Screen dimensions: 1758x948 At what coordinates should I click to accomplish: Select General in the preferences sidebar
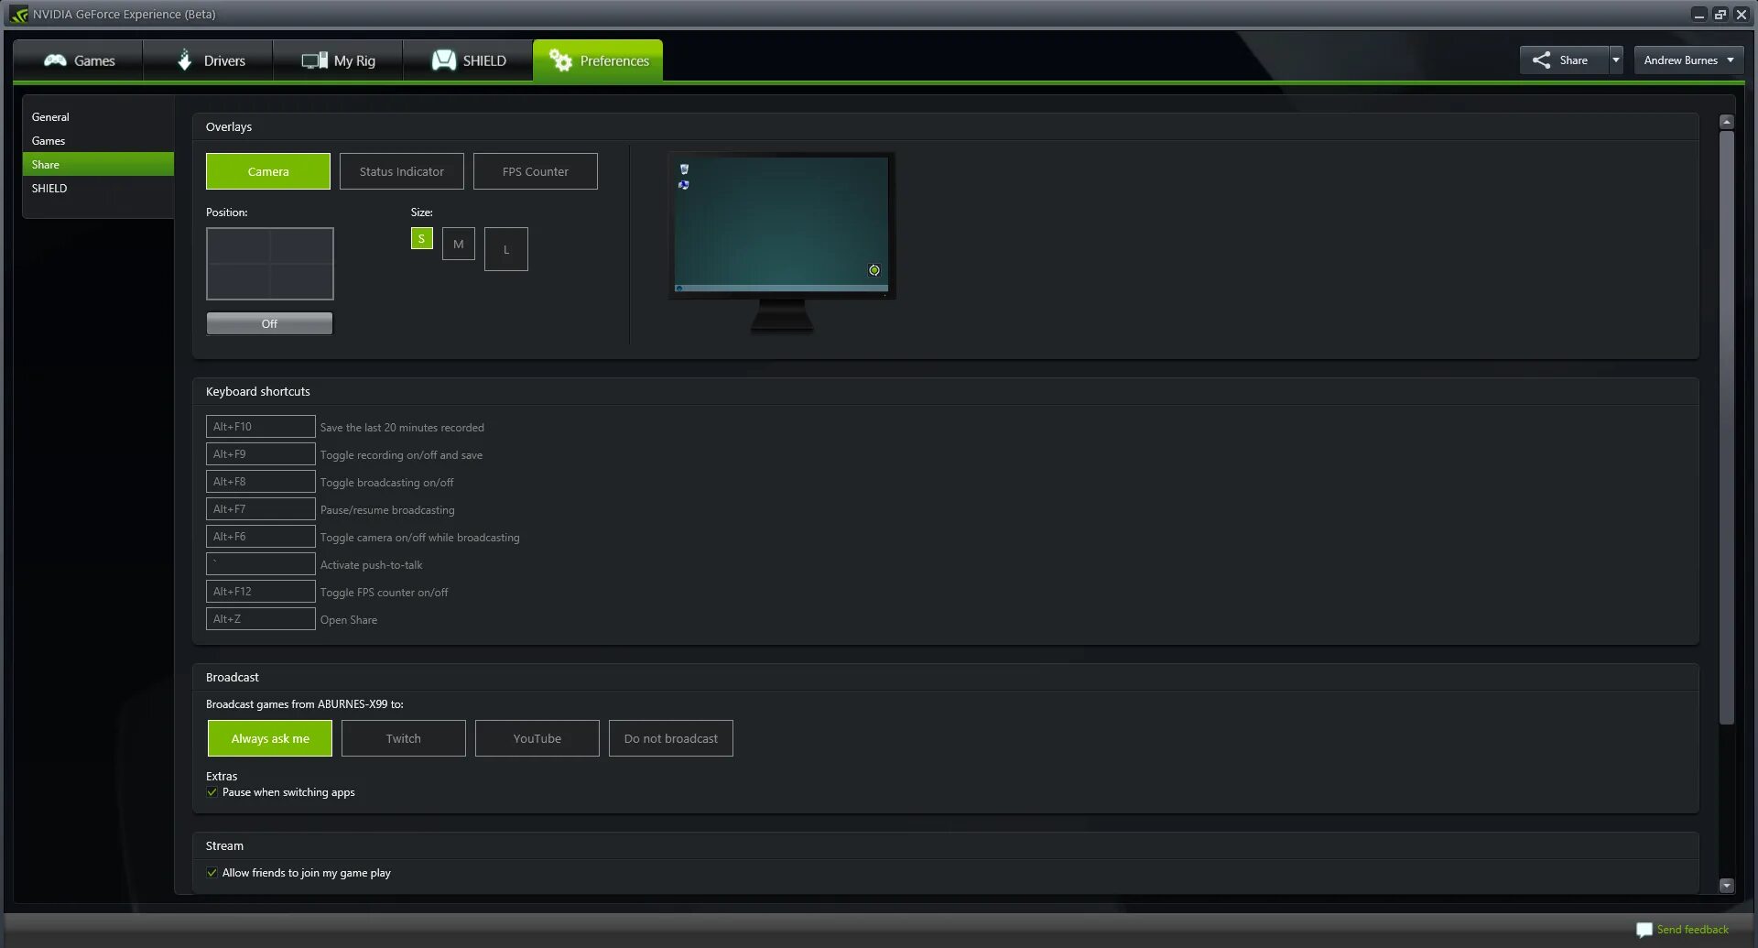tap(98, 117)
